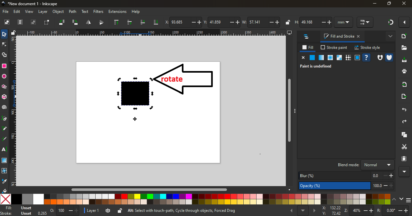
Task: Expand transform affect options dropdown
Action: 365,22
